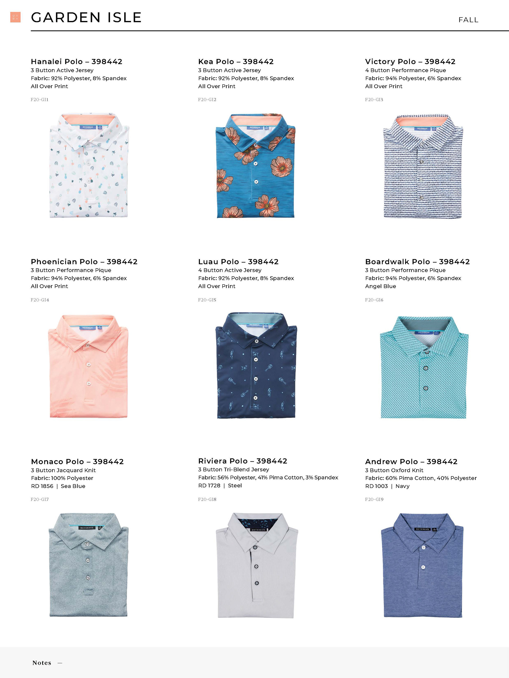Screen dimensions: 509x678
Task: Select the pink Phoenician Polo image
Action: coord(88,366)
